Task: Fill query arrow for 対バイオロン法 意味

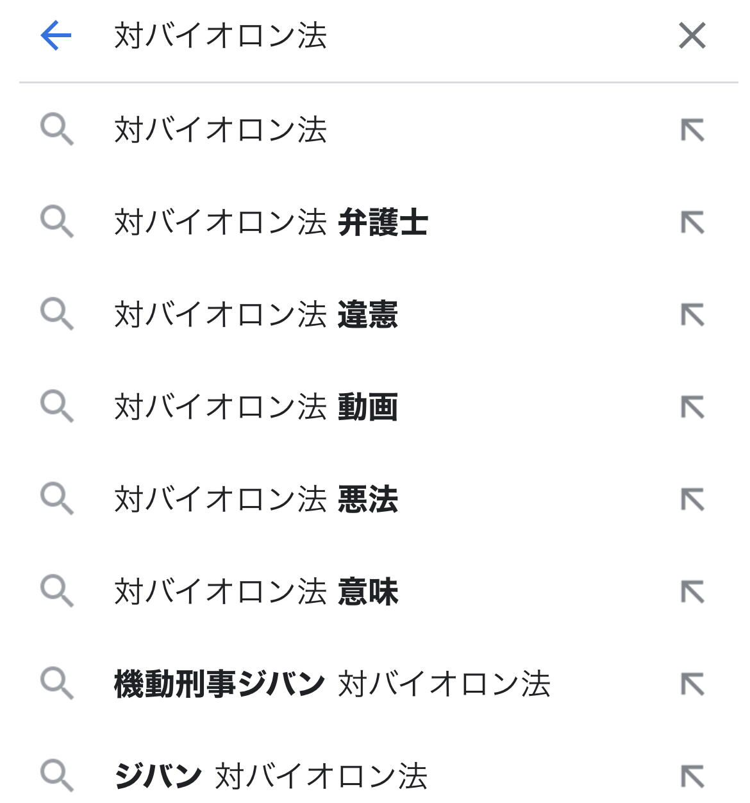Action: (x=692, y=592)
